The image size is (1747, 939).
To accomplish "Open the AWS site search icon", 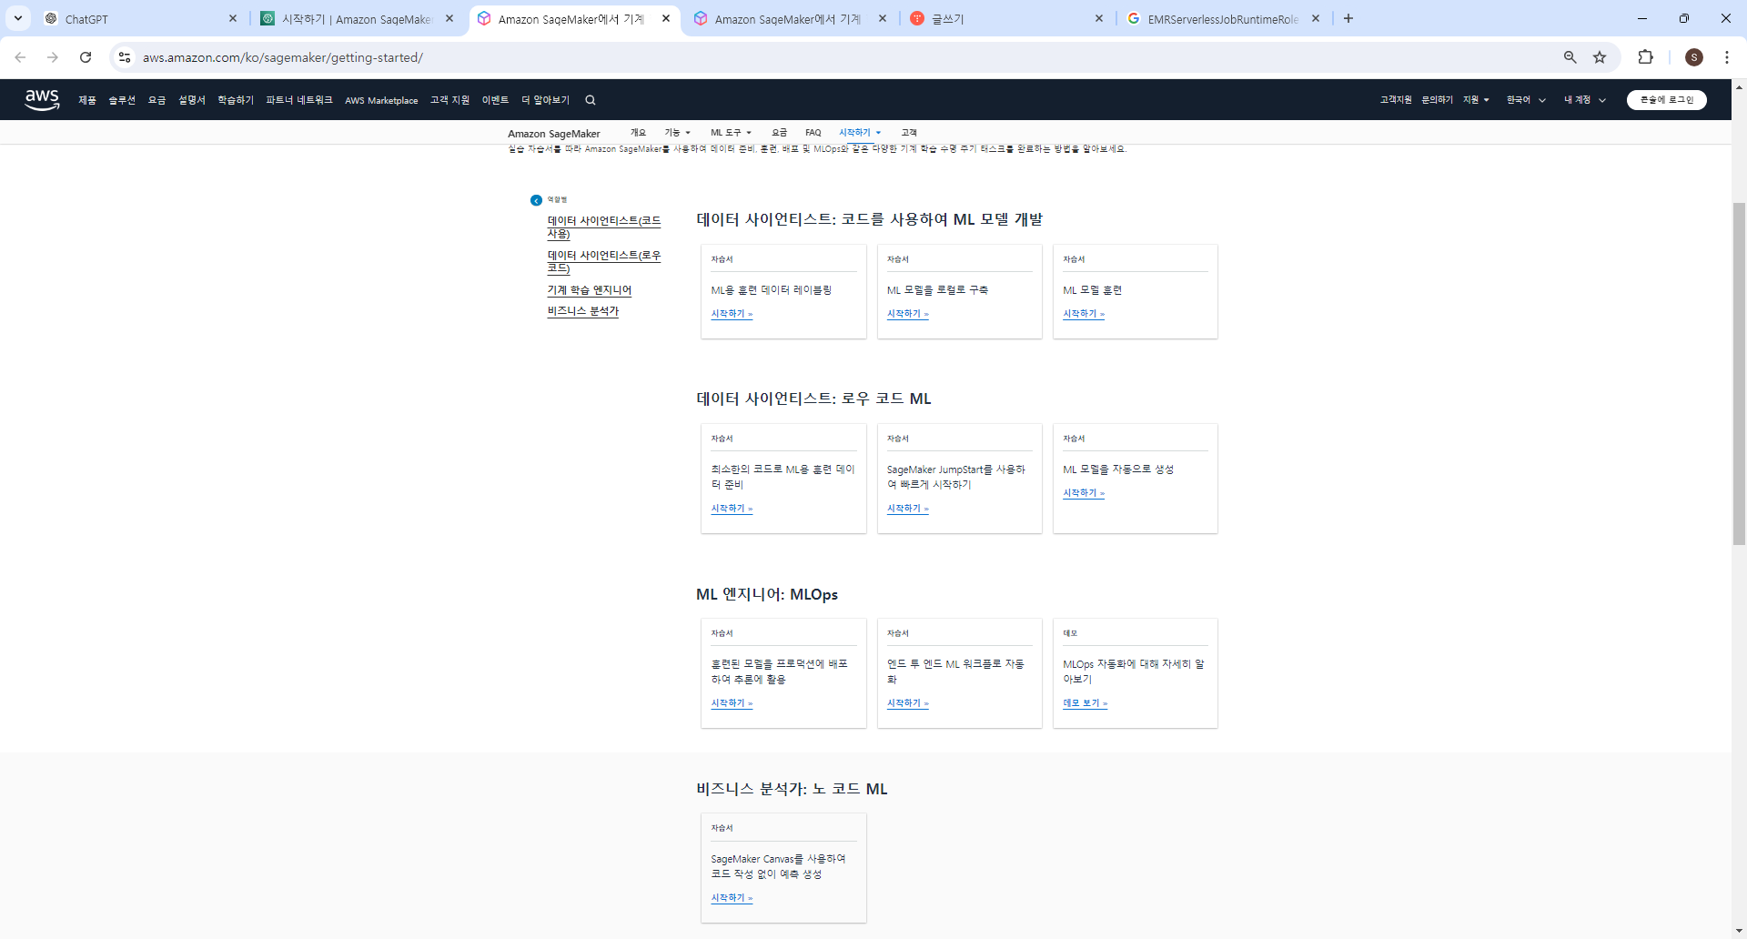I will click(x=591, y=100).
